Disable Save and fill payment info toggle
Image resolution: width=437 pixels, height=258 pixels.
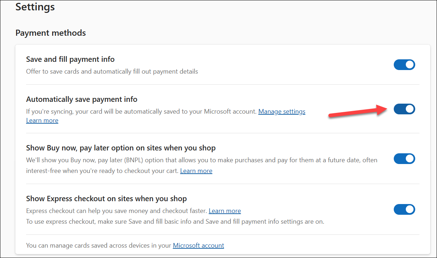tap(404, 65)
